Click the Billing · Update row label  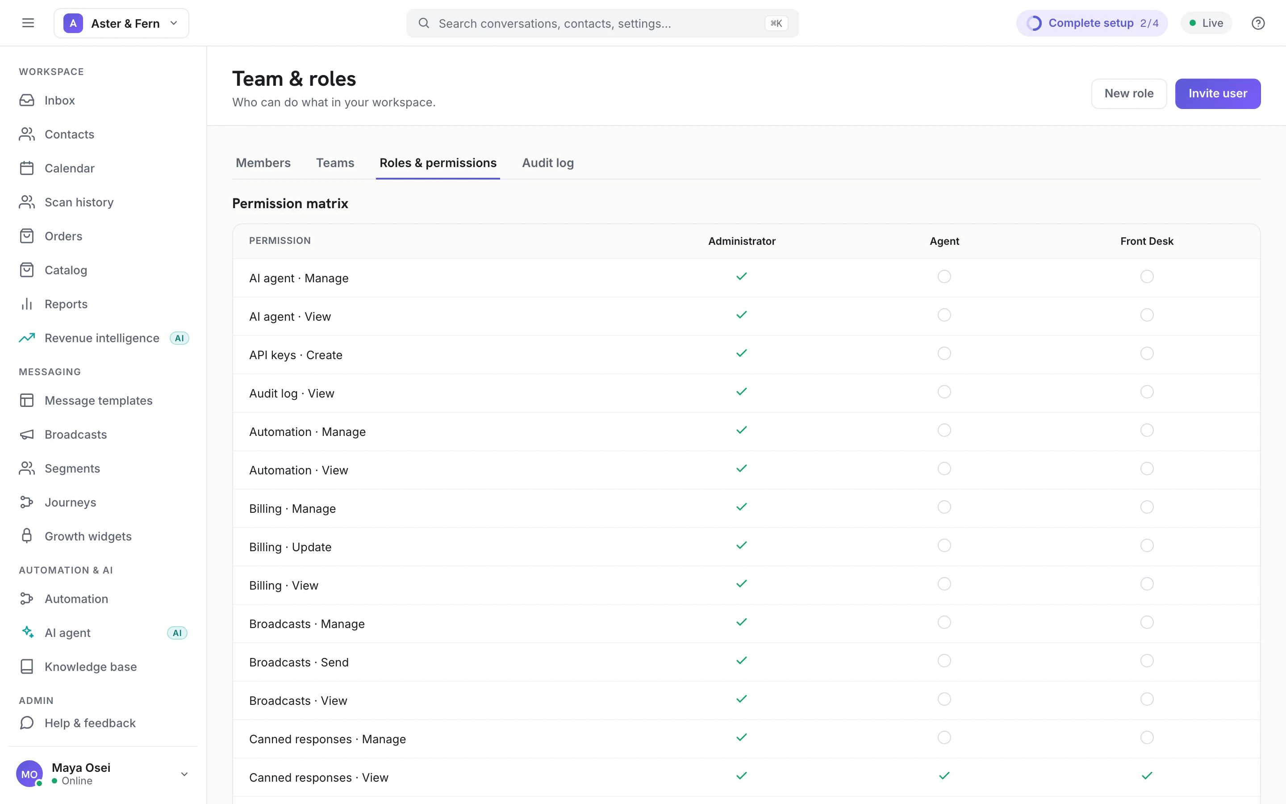click(290, 547)
